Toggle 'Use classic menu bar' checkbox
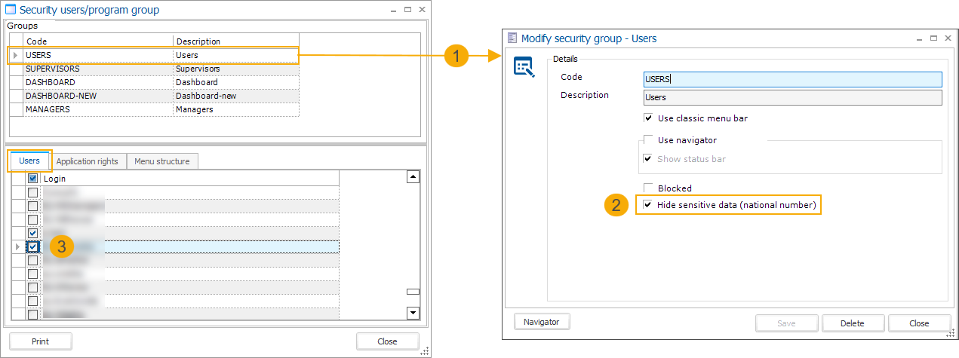 [647, 118]
